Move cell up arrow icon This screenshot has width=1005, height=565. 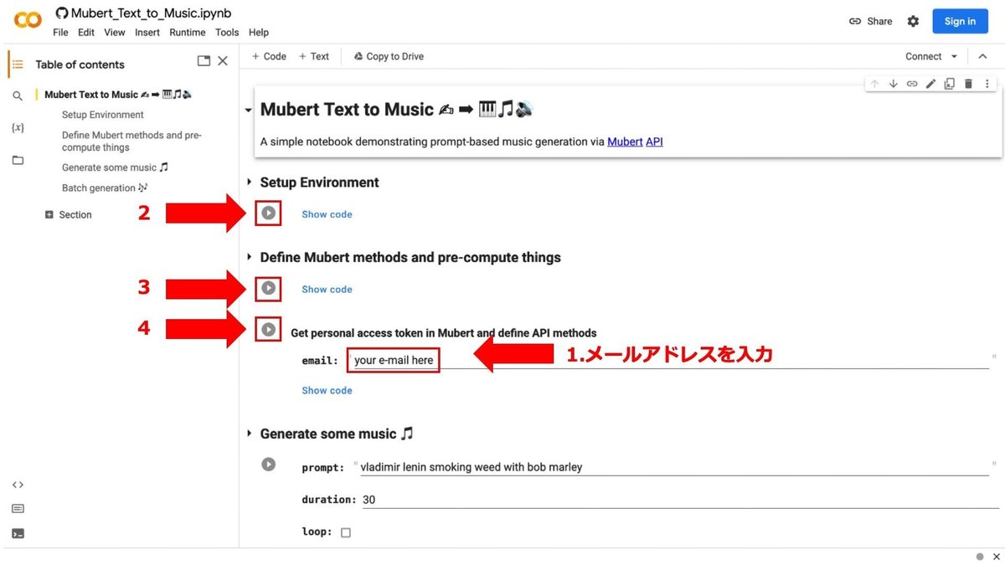(x=874, y=84)
